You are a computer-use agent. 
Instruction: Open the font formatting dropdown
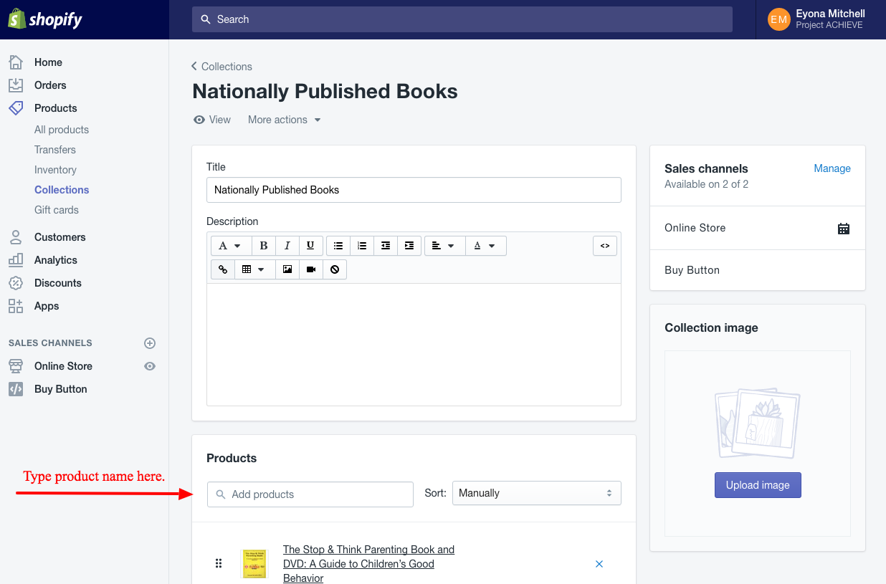231,246
